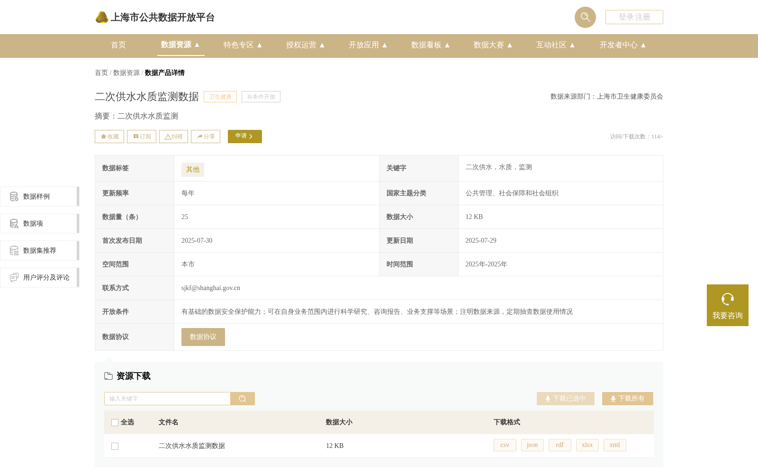Focus the 输入关键字 search field
Viewport: 758px width, 474px height.
tap(167, 399)
